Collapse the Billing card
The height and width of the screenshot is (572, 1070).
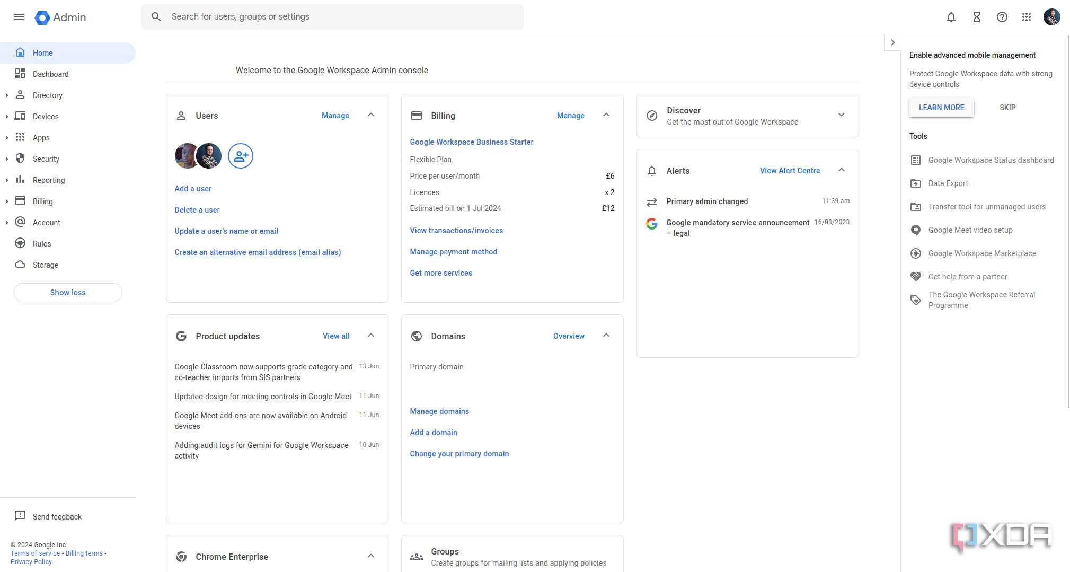606,115
